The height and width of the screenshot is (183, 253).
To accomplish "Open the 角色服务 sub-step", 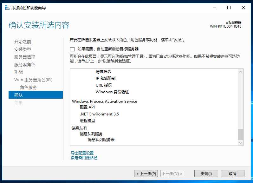I will pyautogui.click(x=29, y=88).
